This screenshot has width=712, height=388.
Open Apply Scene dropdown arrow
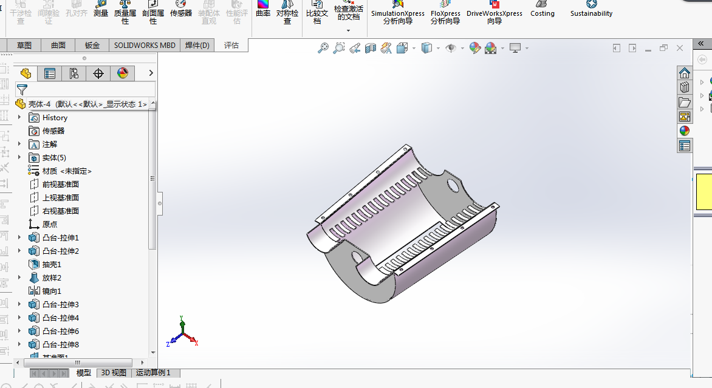[x=502, y=48]
